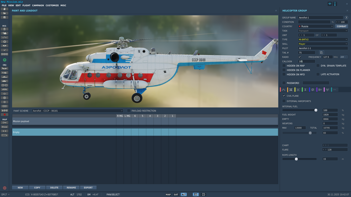Open the CAMPAIGN menu
The width and height of the screenshot is (351, 197).
(38, 5)
